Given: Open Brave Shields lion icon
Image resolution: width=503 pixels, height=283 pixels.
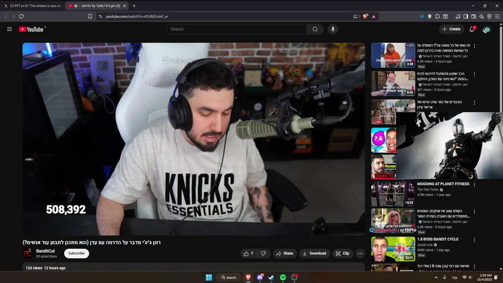Looking at the screenshot, I should point(365,17).
